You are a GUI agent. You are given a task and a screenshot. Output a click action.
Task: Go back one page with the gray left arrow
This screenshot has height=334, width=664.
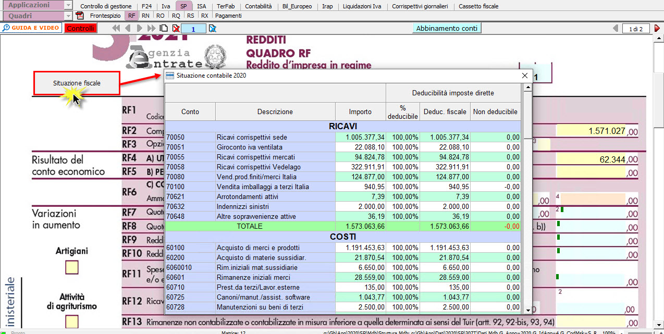point(616,28)
